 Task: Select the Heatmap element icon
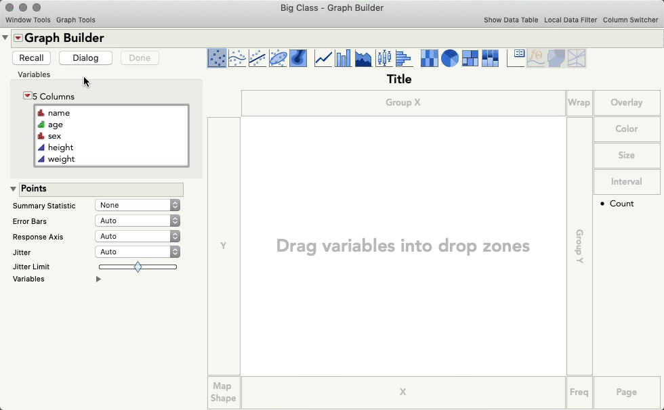tap(430, 58)
